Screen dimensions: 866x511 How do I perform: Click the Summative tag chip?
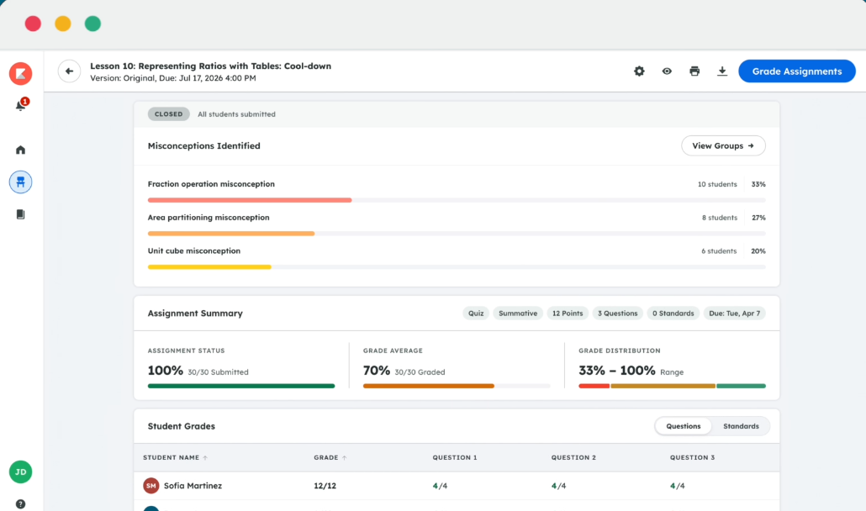518,313
